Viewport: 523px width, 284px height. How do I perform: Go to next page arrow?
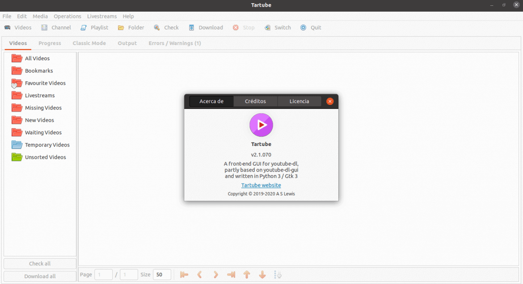click(x=216, y=275)
